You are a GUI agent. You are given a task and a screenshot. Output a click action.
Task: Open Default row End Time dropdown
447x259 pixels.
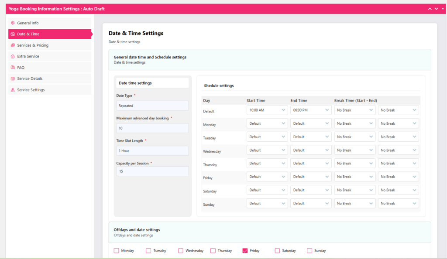311,110
